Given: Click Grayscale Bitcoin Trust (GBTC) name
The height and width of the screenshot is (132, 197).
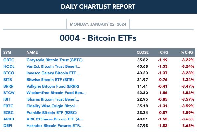Looking at the screenshot, I should point(55,60).
